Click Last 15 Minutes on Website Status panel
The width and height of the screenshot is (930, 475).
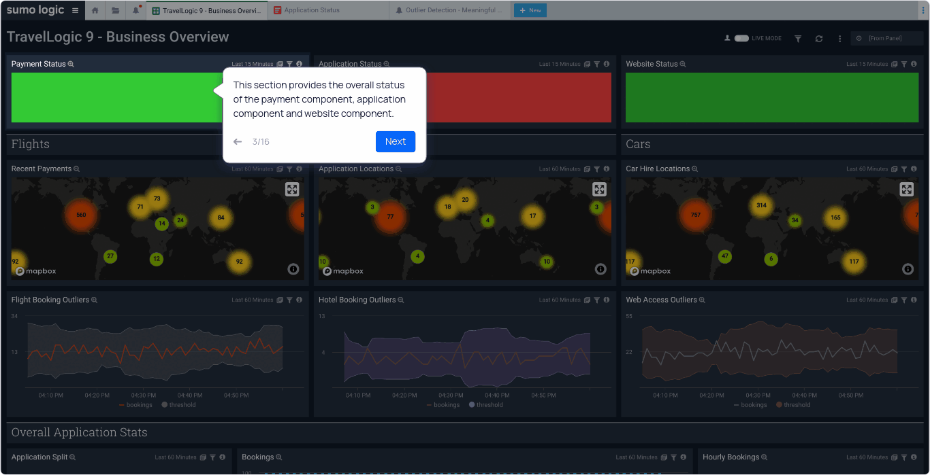[x=867, y=65]
